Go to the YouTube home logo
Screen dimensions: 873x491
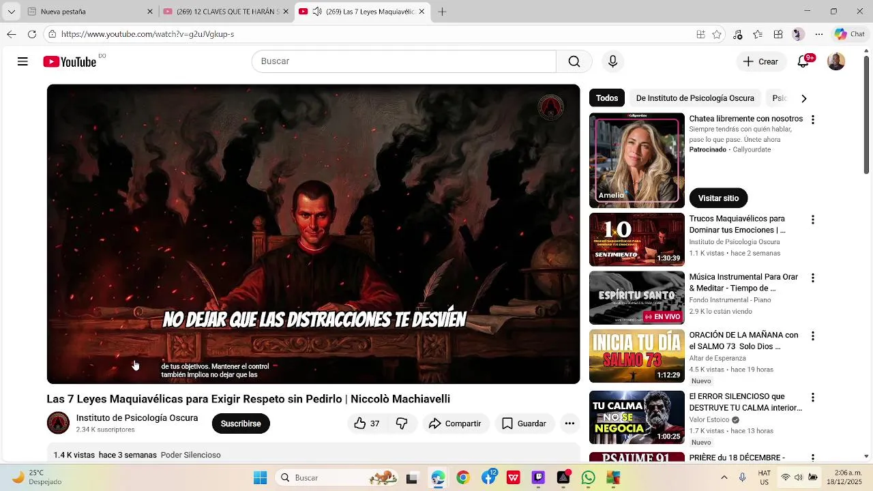(70, 61)
